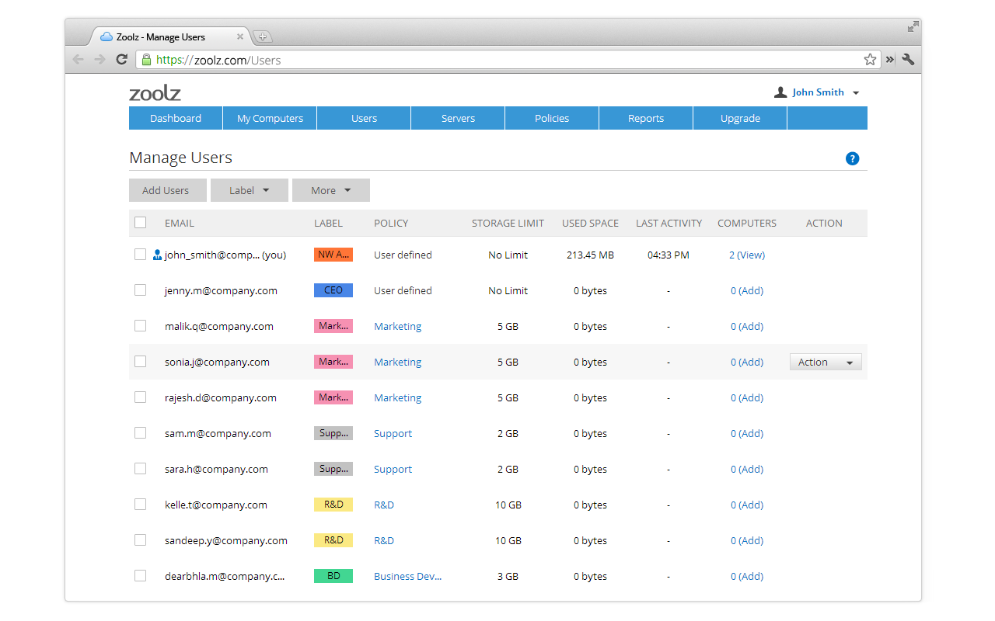Switch to the Users tab
This screenshot has height=621, width=995.
point(364,118)
